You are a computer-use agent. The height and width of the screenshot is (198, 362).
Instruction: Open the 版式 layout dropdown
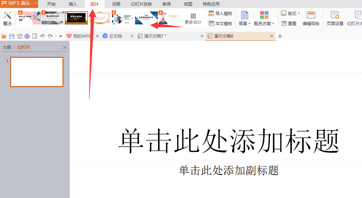pos(290,13)
